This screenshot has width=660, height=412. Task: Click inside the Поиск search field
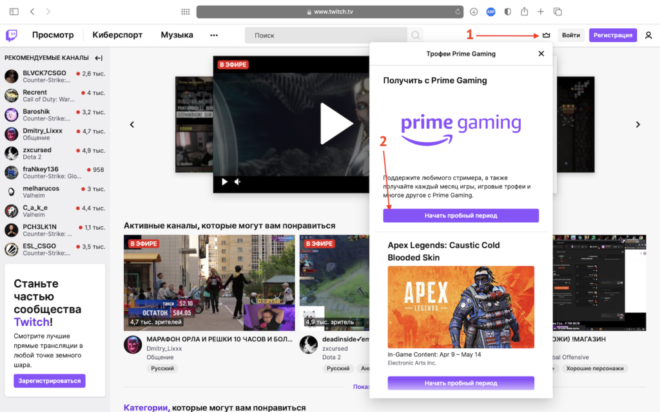coord(325,35)
